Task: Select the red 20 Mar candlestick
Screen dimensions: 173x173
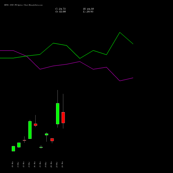Action: pos(52,140)
